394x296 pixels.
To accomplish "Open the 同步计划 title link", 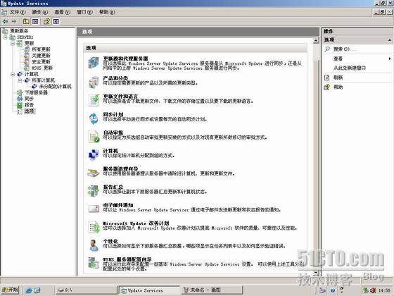I will (113, 114).
